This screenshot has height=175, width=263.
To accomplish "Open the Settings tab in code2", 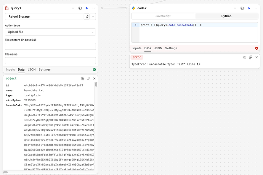I will coord(171,48).
